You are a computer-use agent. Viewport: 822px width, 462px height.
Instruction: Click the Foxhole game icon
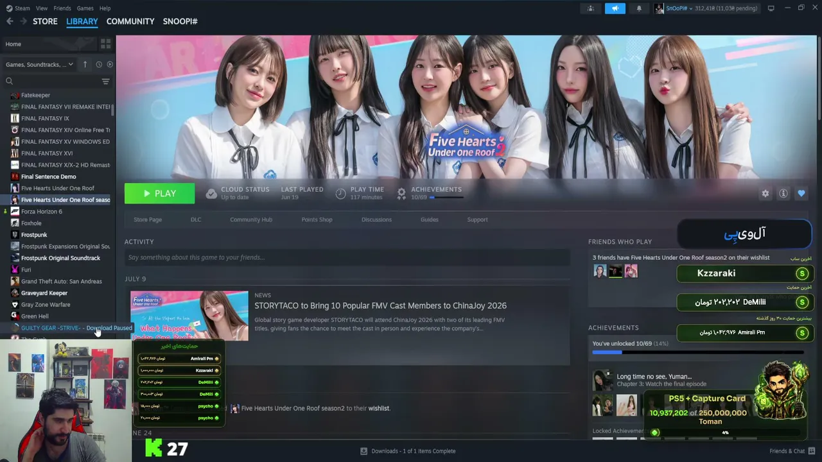[x=15, y=223]
